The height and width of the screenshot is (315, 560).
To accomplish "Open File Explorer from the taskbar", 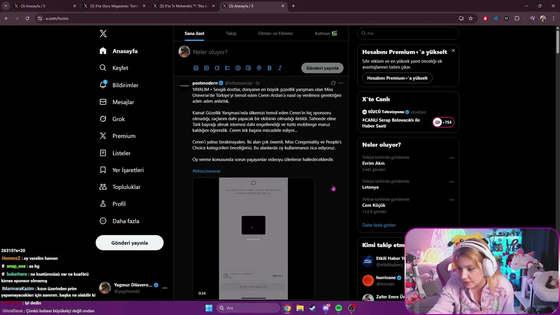I will tap(300, 308).
